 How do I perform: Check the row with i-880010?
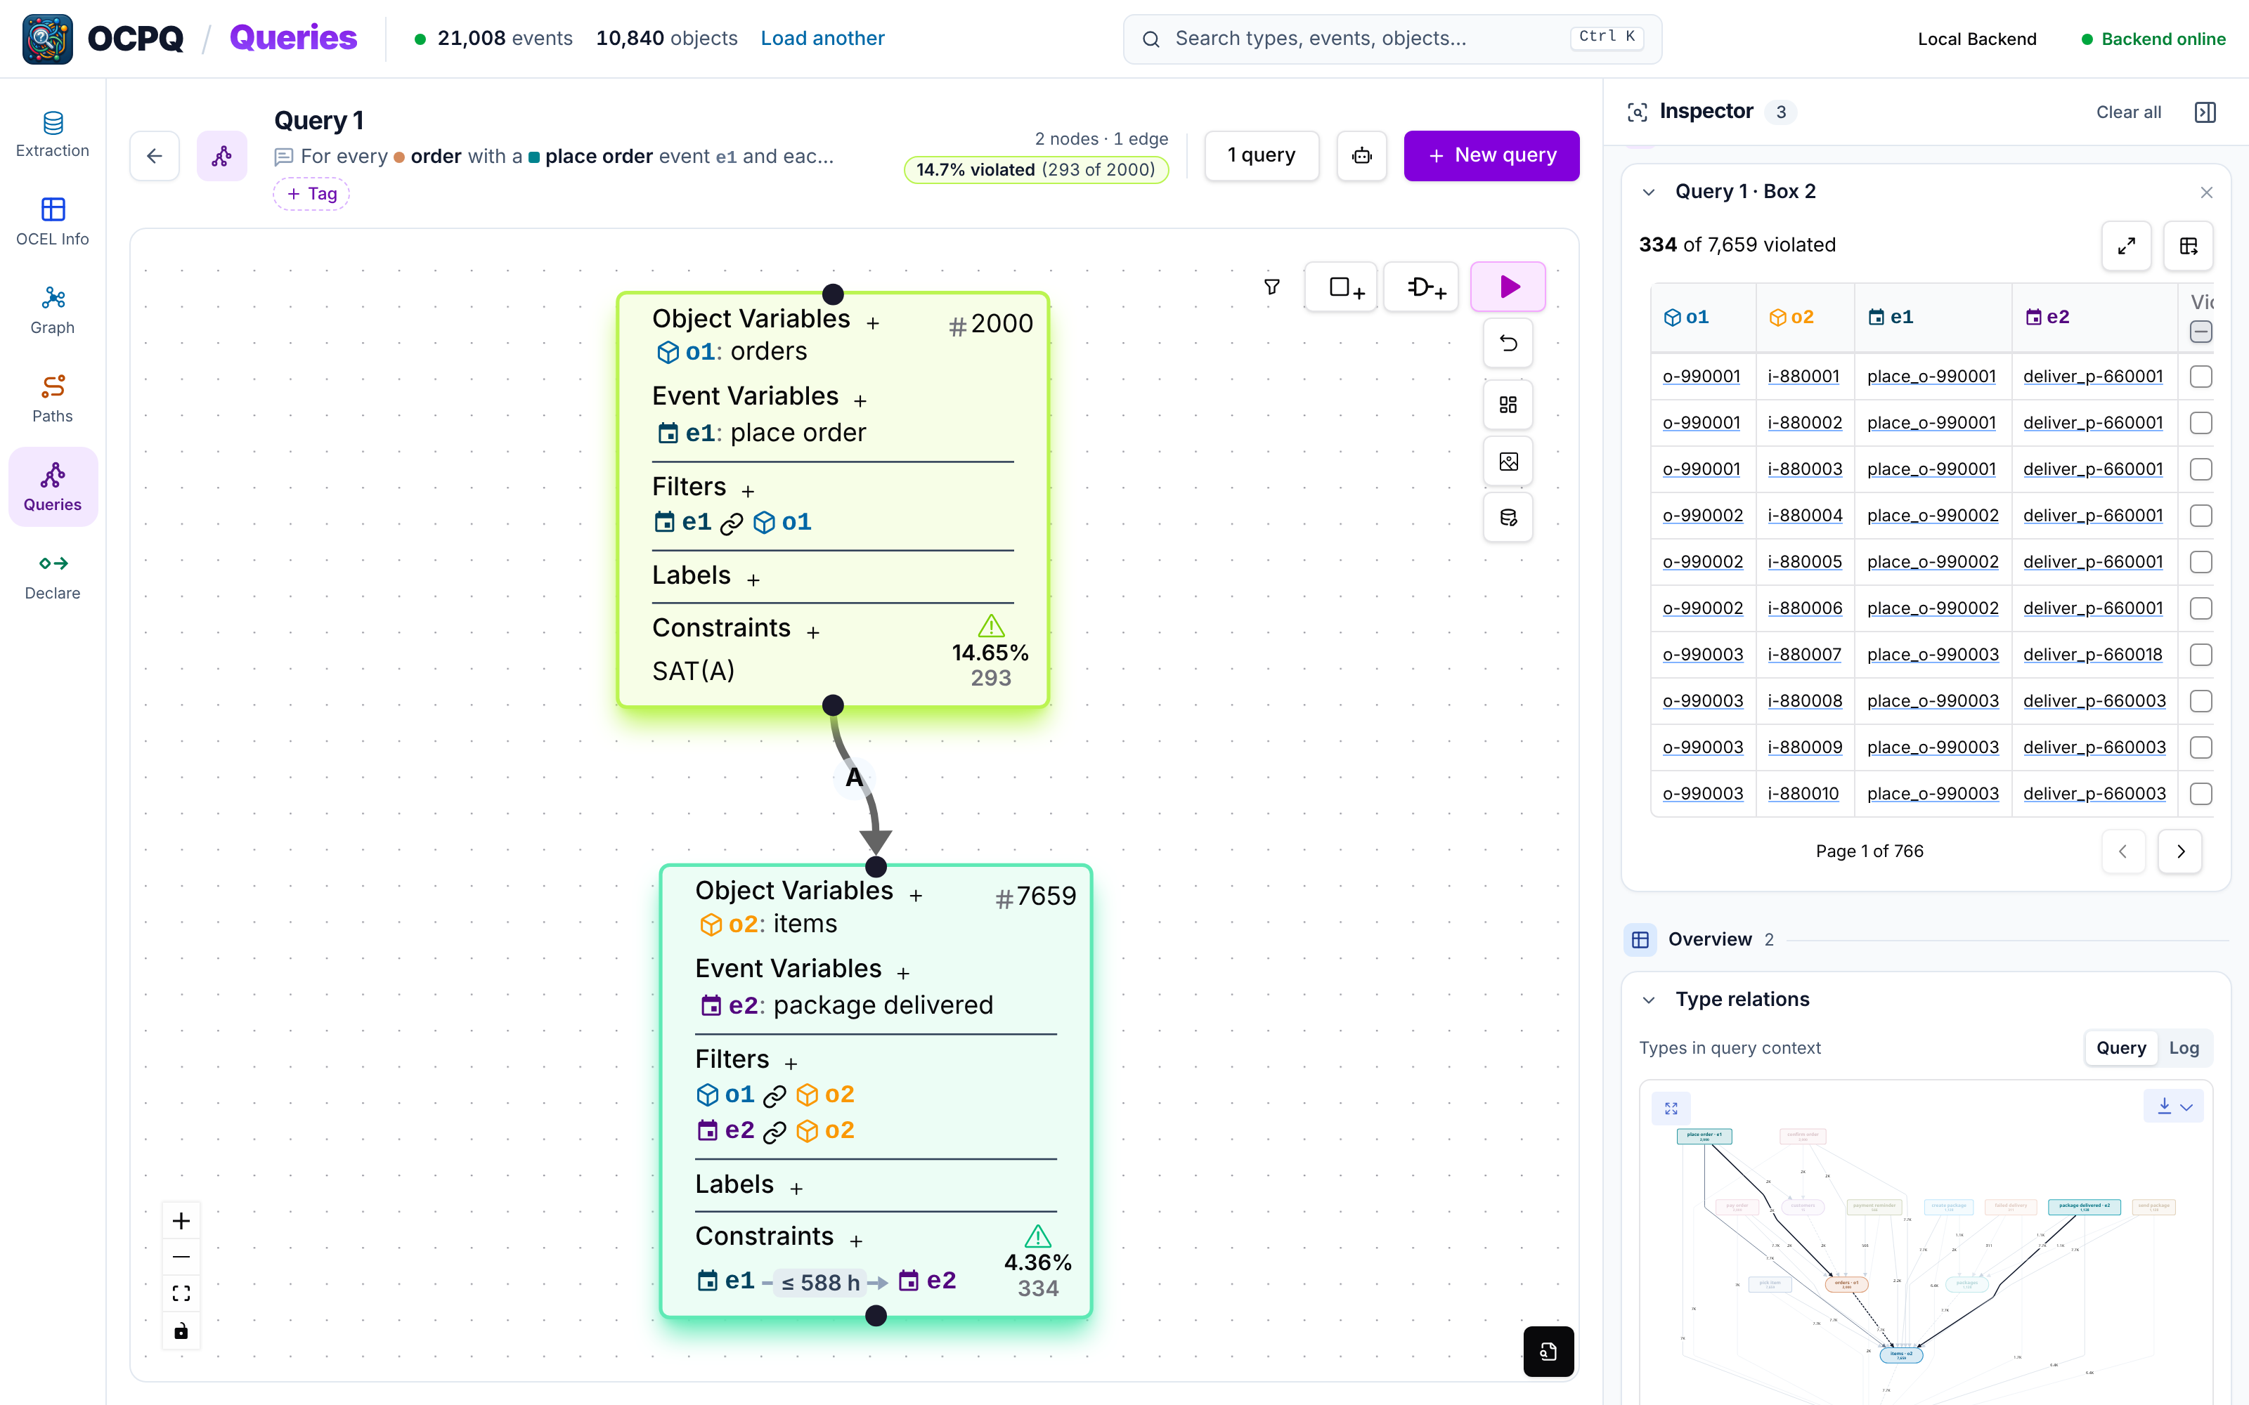click(x=2201, y=794)
